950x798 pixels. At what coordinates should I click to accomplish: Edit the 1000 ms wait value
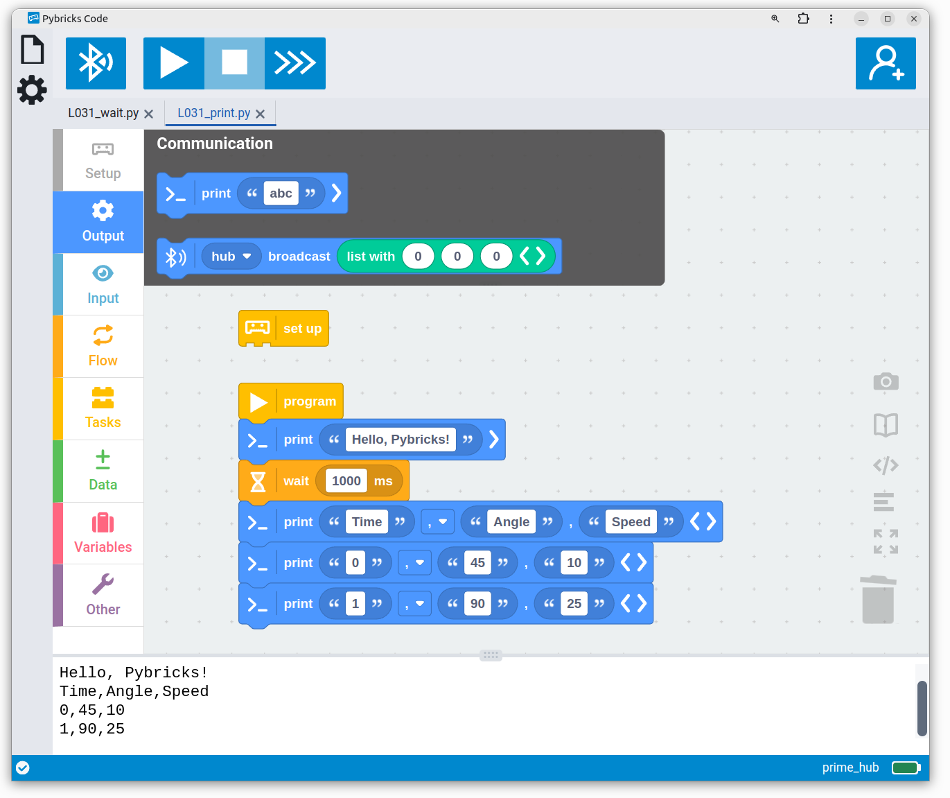click(x=346, y=481)
